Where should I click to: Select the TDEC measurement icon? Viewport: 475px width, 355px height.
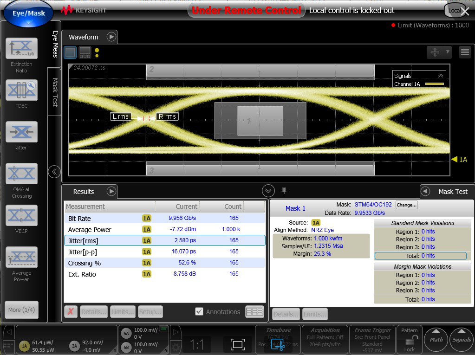pos(21,90)
